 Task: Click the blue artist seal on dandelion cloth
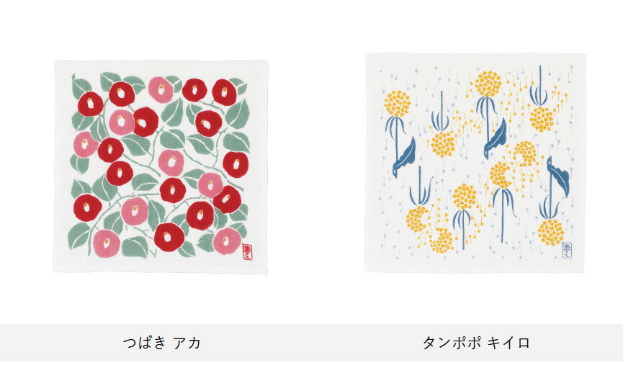[x=567, y=251]
